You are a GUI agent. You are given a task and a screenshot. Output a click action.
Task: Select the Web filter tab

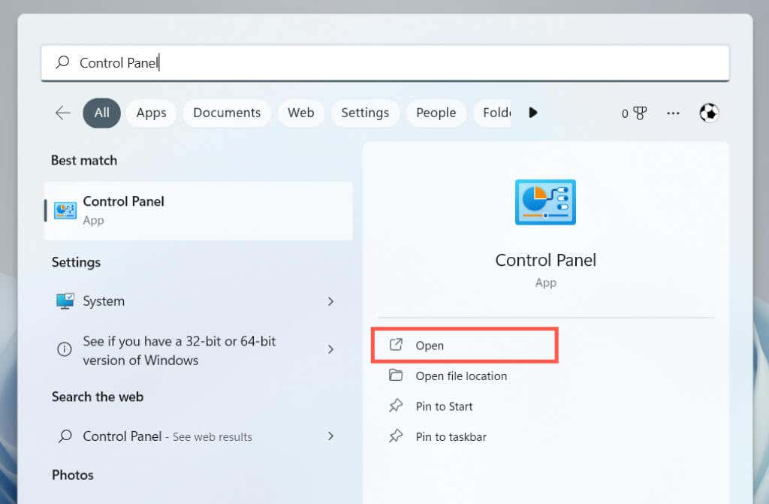[x=300, y=113]
